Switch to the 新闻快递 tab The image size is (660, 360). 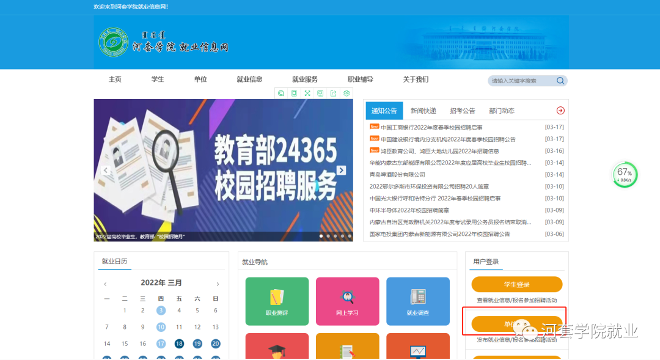[x=424, y=111]
